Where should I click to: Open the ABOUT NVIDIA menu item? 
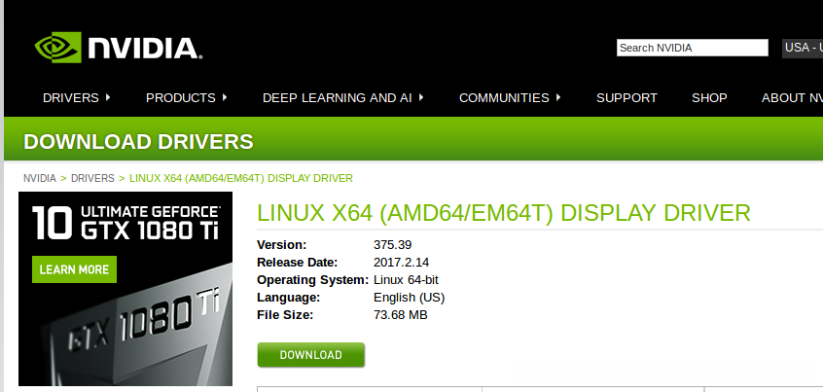coord(792,97)
